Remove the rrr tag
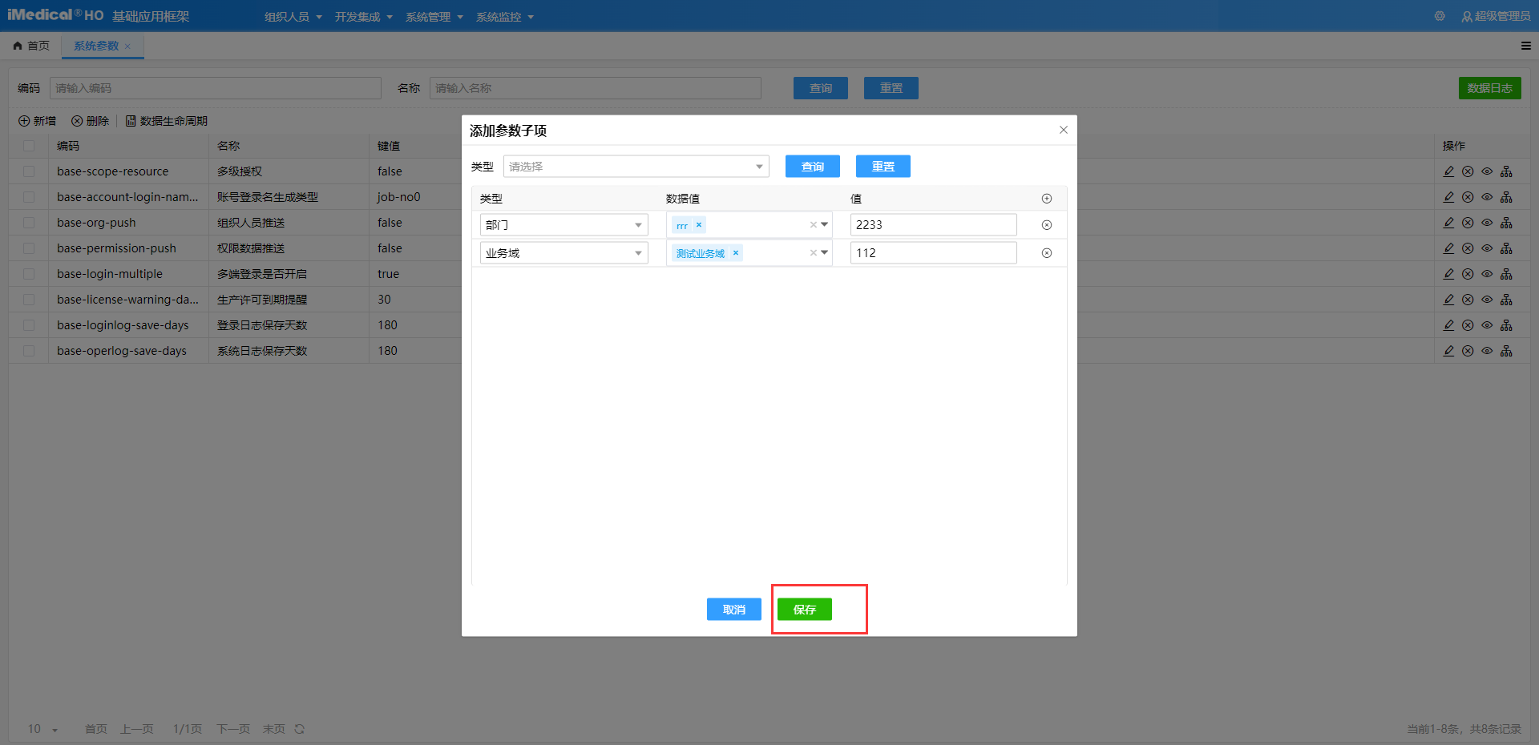Viewport: 1539px width, 745px height. coord(699,225)
